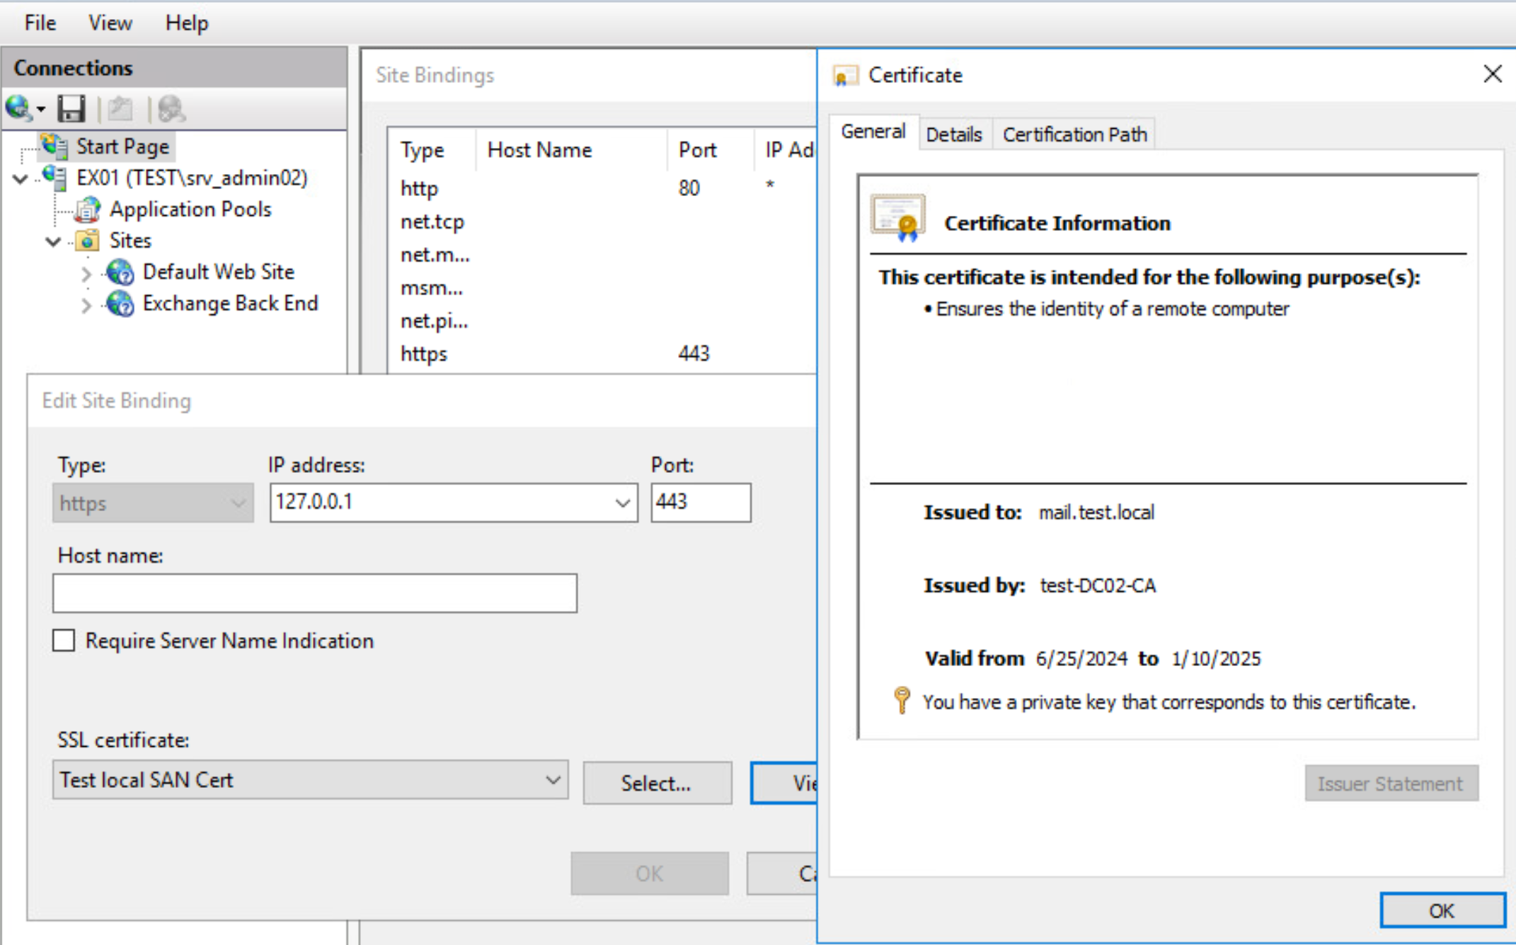Click the Select button for the SSL certificate
Image resolution: width=1516 pixels, height=945 pixels.
tap(657, 783)
